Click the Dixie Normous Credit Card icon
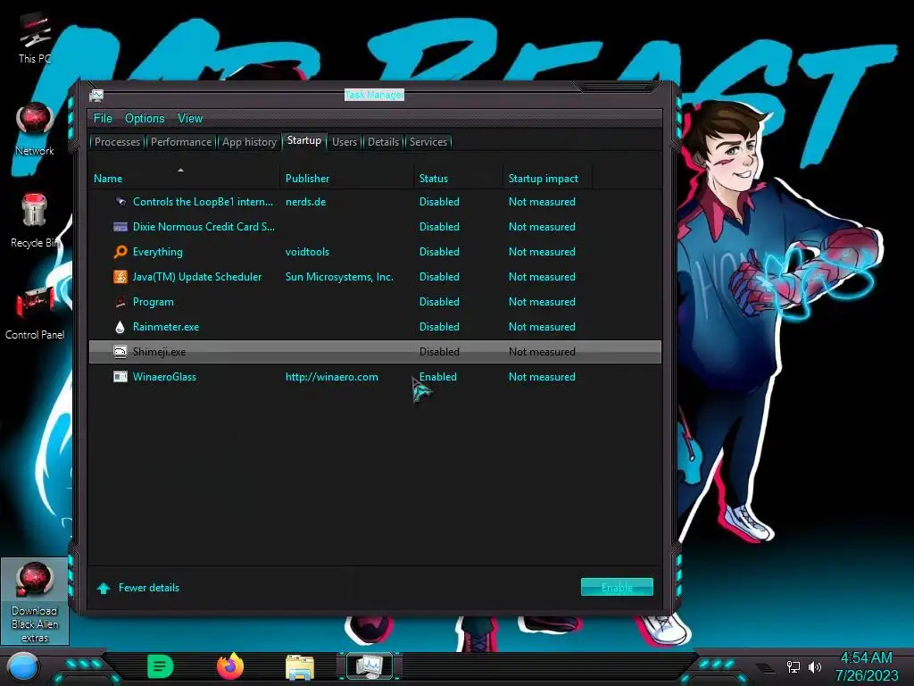Image resolution: width=914 pixels, height=686 pixels. 120,227
